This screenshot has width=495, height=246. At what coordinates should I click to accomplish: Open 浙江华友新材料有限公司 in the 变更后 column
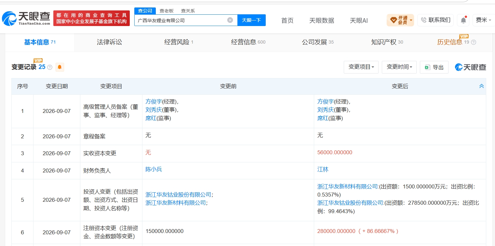point(348,186)
